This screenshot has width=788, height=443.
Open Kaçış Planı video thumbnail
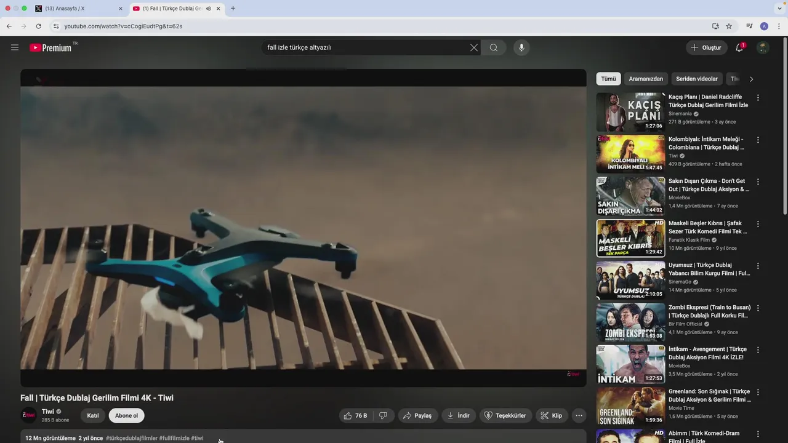pos(630,111)
